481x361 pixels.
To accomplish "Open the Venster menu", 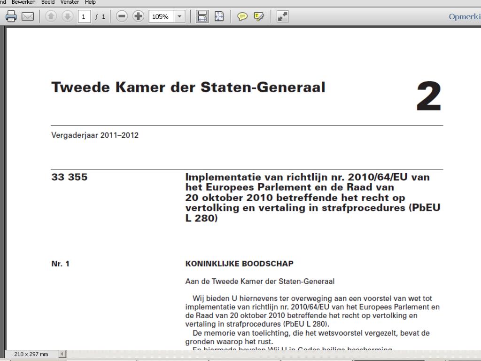I will [70, 2].
